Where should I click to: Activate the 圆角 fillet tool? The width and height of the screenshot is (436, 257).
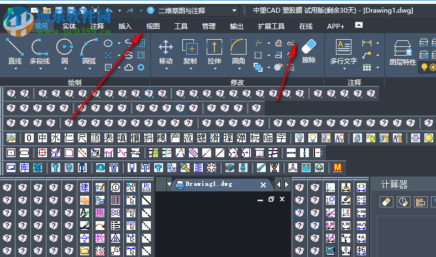pos(239,52)
